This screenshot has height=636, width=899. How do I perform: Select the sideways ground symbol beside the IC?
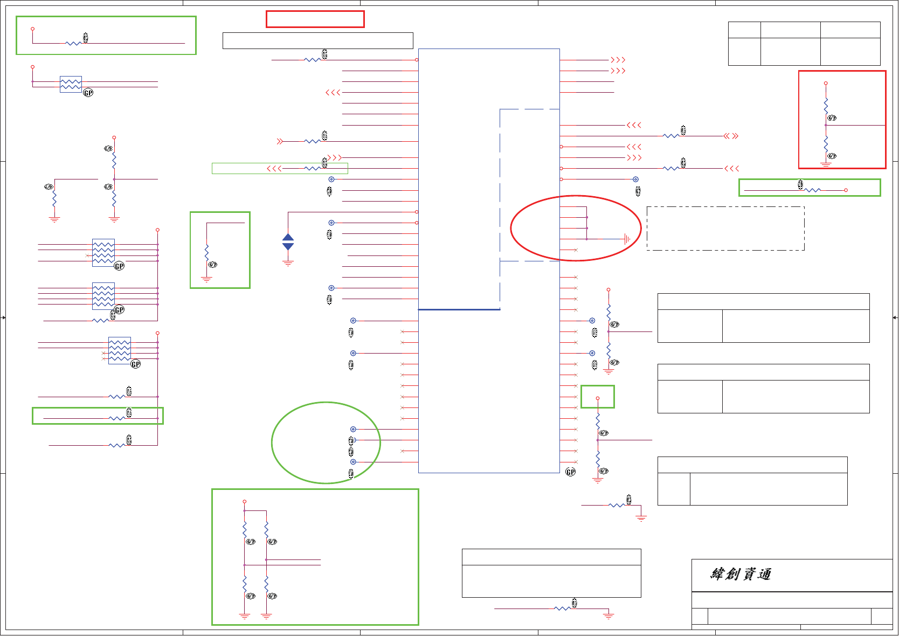click(x=627, y=239)
